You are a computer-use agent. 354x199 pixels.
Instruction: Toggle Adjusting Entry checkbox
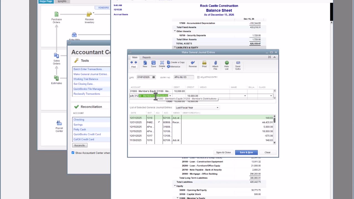[198, 77]
